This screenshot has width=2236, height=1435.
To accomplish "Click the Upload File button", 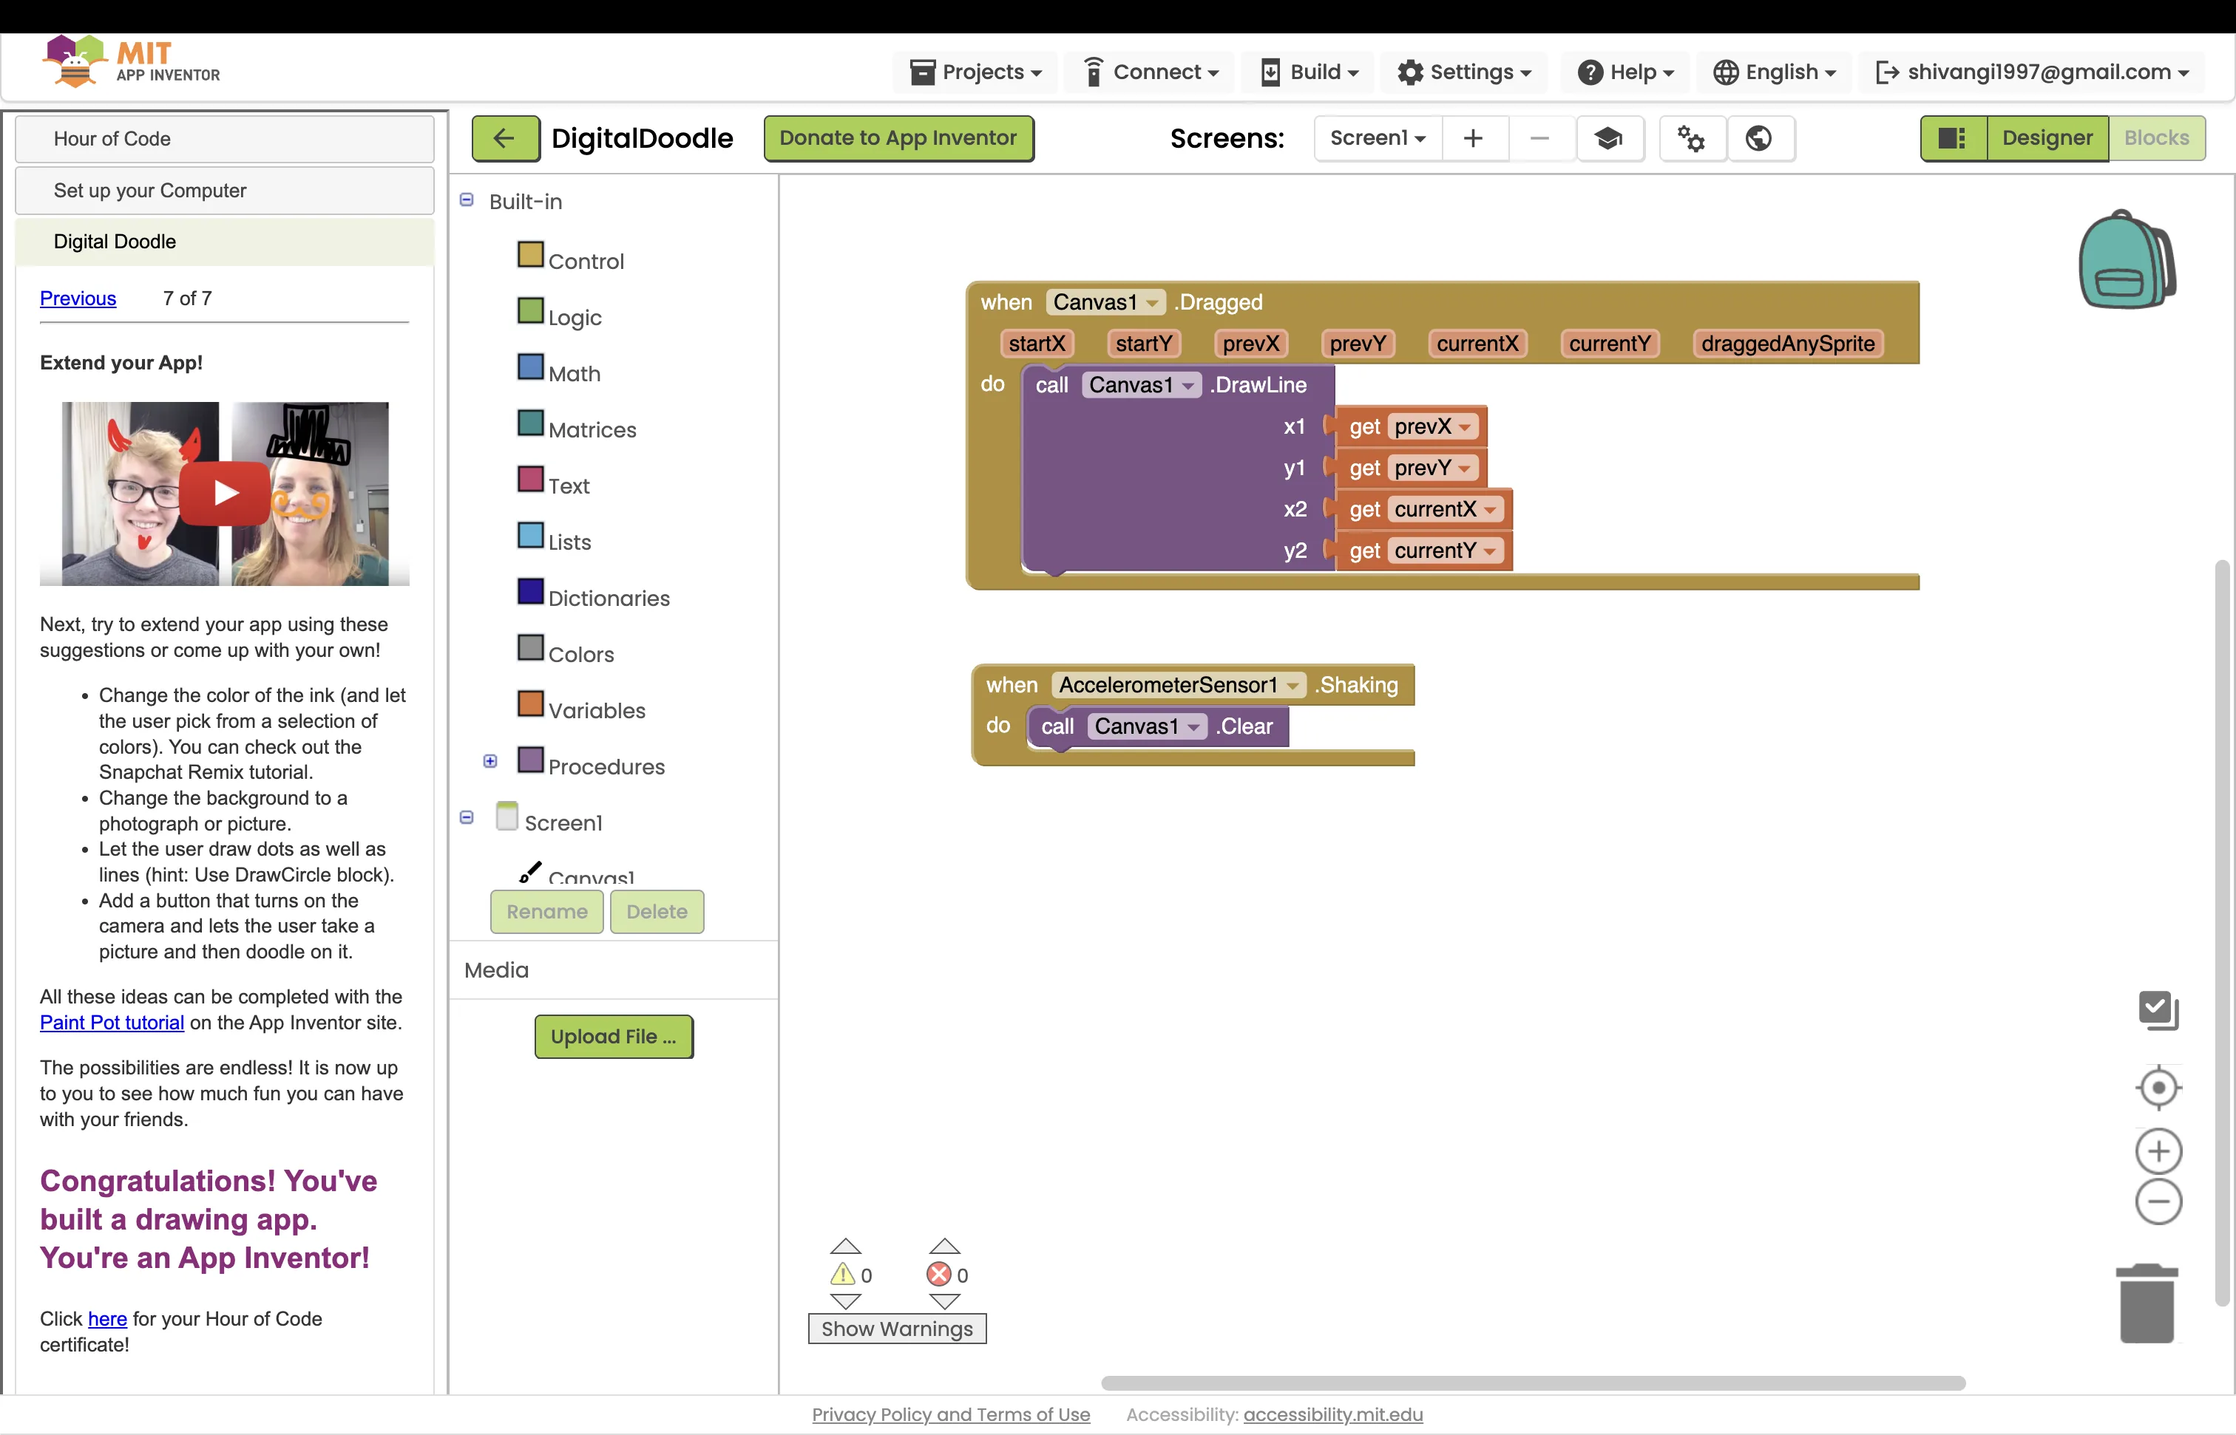I will point(614,1036).
